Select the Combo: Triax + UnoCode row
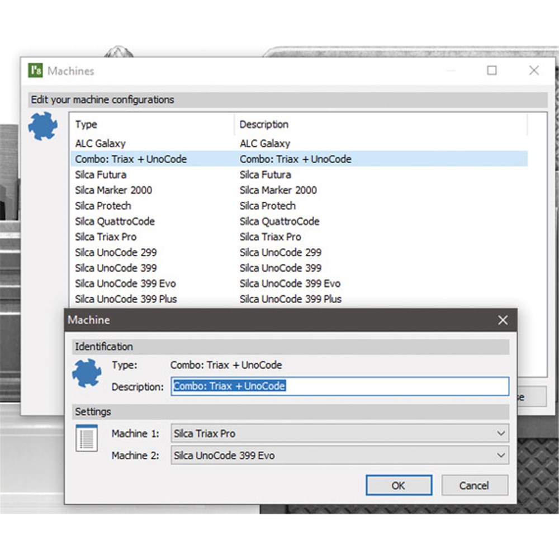Screen dimensions: 559x559 [x=131, y=159]
